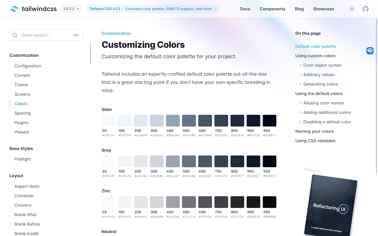Click chevron beside Aliasing color names
This screenshot has width=378, height=236.
pyautogui.click(x=300, y=103)
